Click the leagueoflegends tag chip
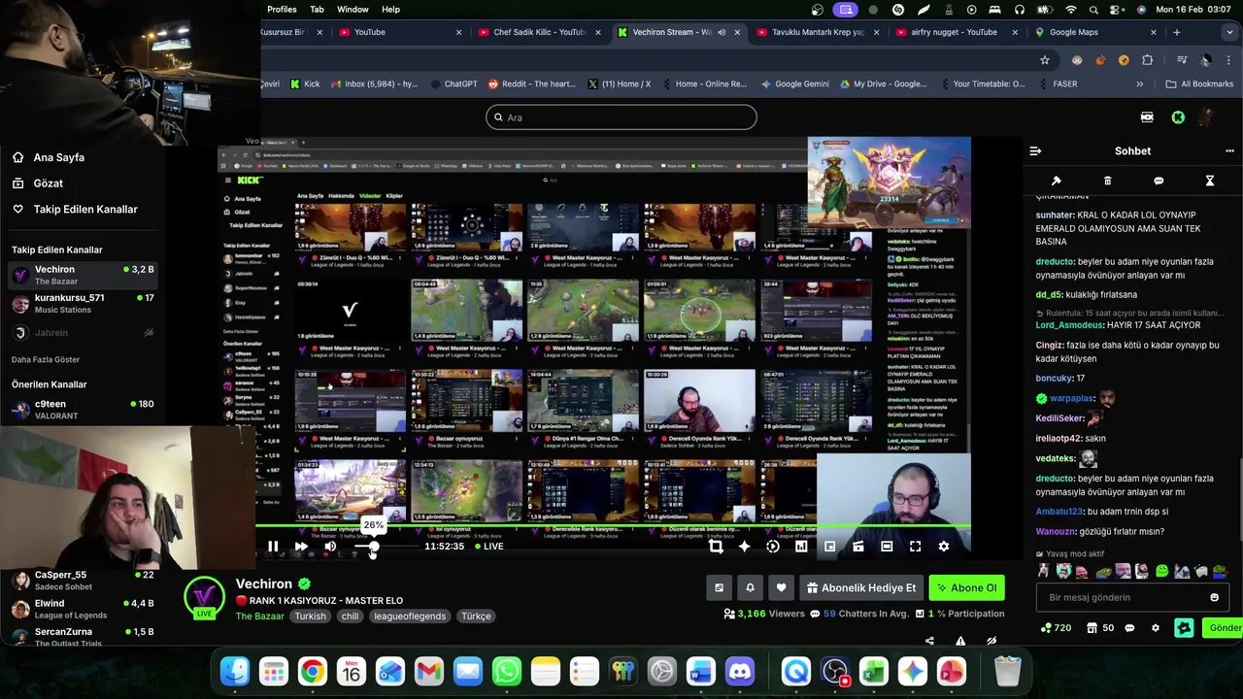 410,616
